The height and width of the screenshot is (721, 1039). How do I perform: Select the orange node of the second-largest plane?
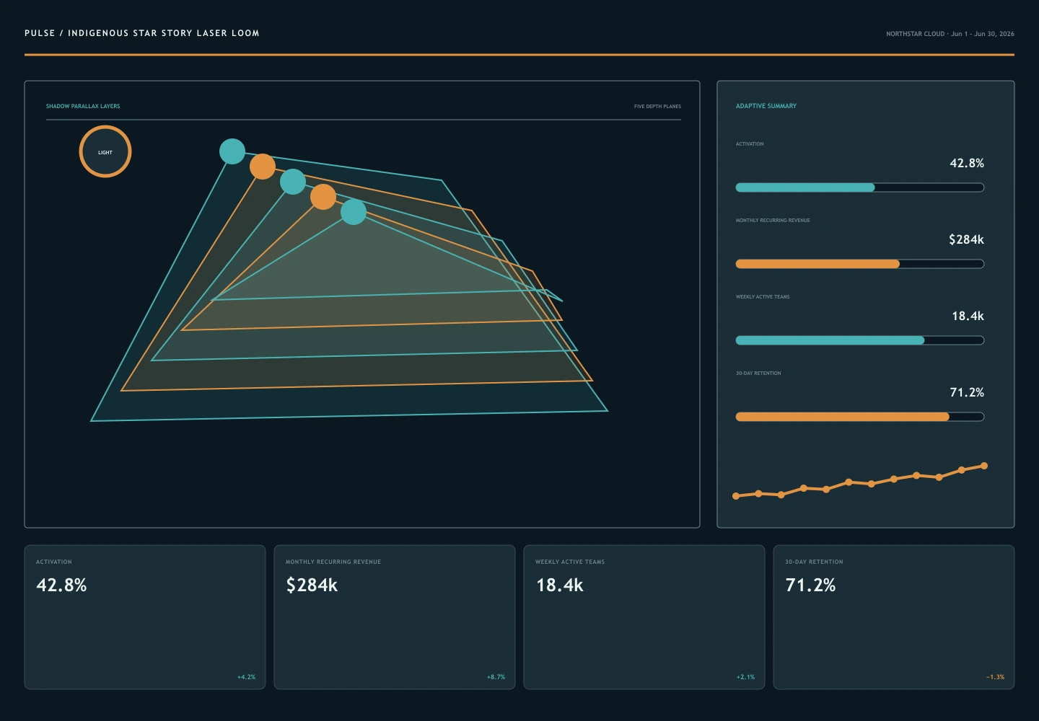[x=263, y=167]
